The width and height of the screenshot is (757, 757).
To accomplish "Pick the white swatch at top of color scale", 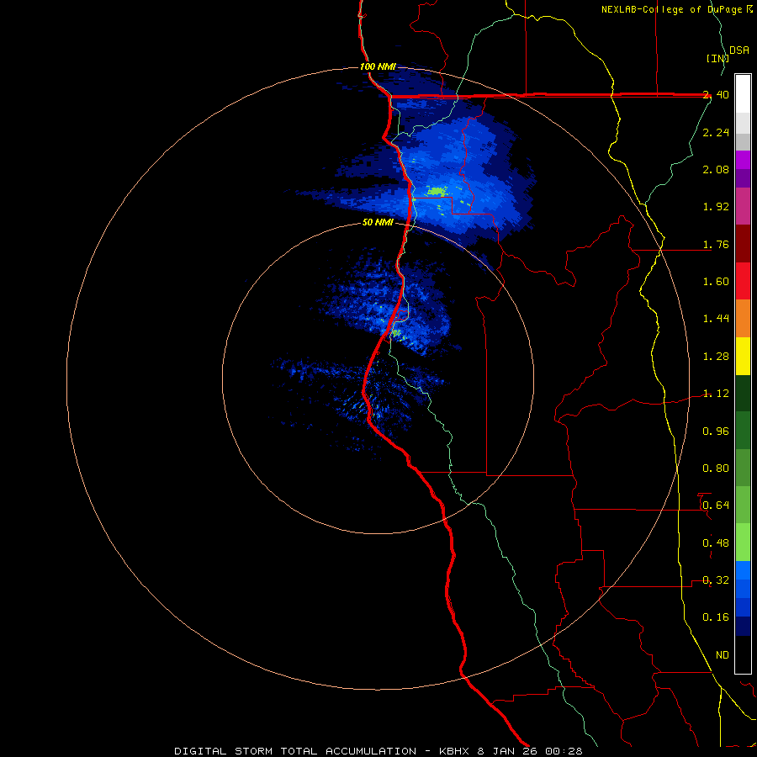I will tap(743, 94).
